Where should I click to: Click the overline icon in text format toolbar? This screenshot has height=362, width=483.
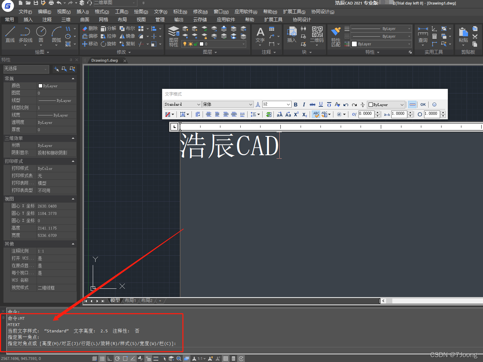(329, 104)
